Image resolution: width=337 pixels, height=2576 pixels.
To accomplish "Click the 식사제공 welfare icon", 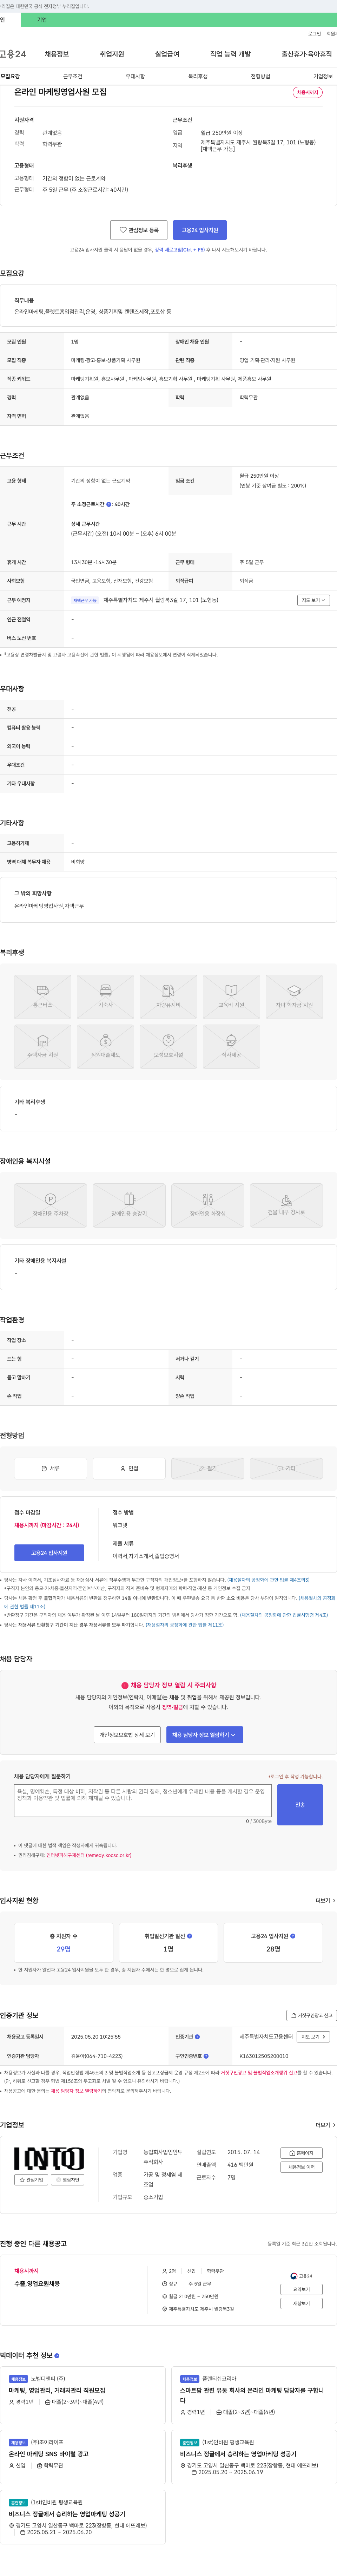I will click(x=231, y=1047).
